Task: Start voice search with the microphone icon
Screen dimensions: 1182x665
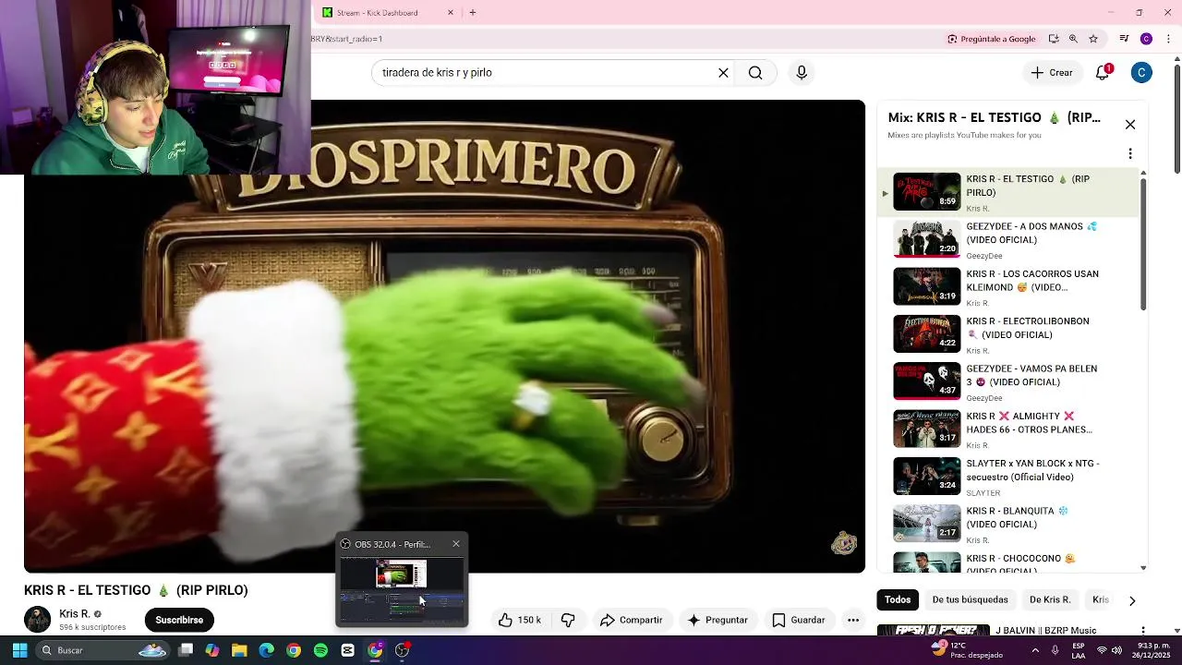Action: [x=802, y=73]
